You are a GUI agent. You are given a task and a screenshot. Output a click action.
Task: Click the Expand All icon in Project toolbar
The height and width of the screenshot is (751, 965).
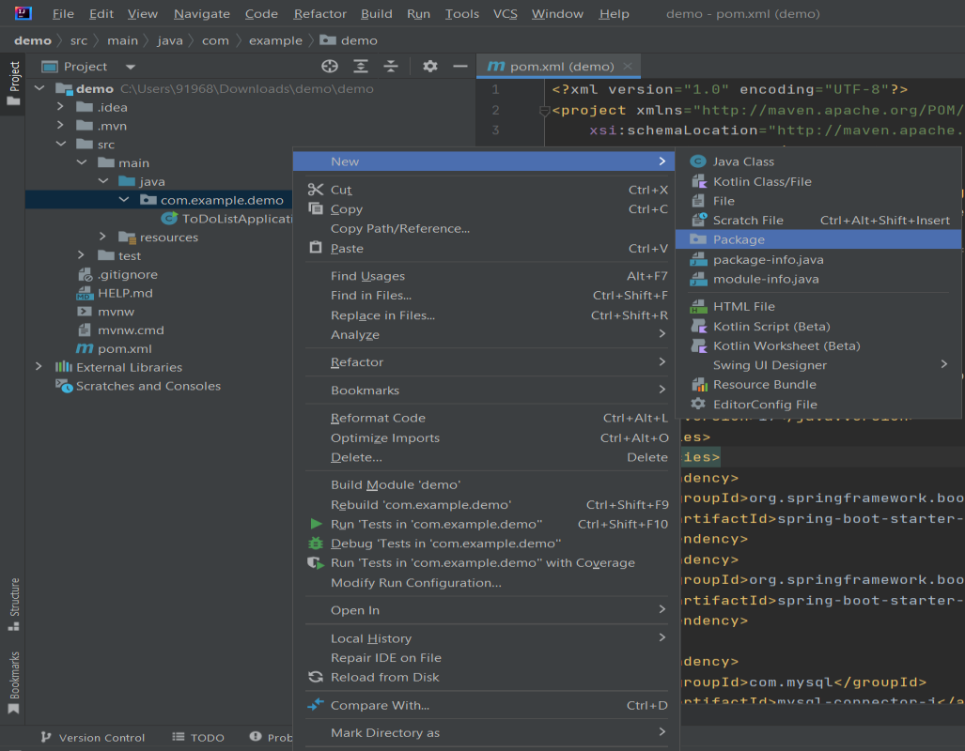(x=361, y=67)
